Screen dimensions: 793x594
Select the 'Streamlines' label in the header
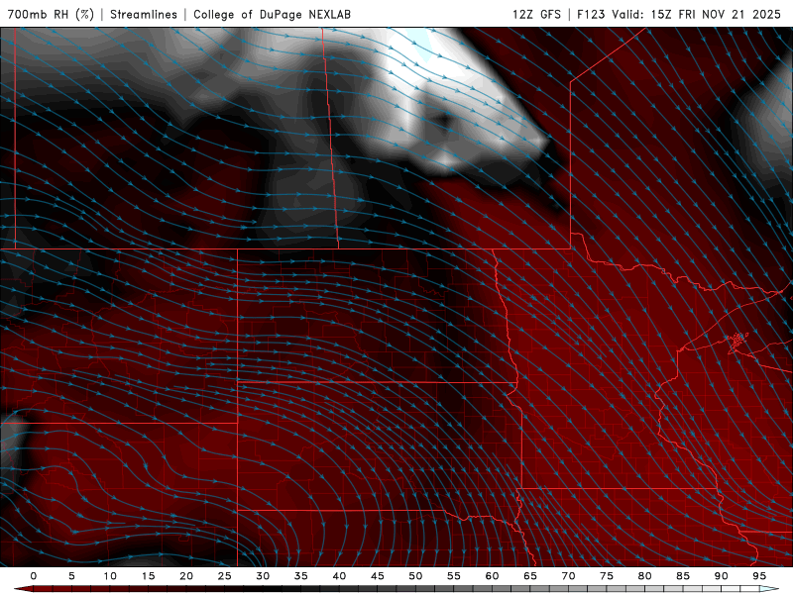pos(144,14)
